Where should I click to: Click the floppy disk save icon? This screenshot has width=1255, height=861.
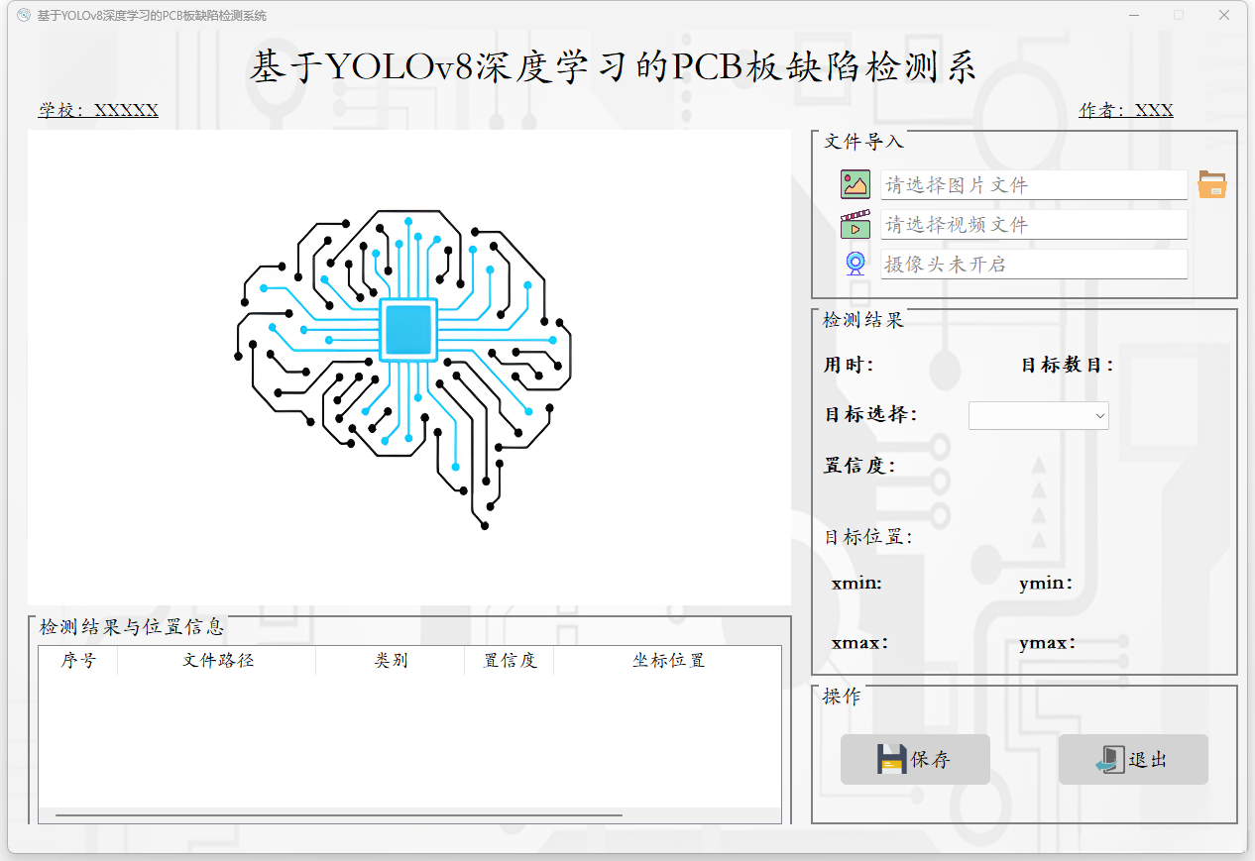tap(893, 759)
